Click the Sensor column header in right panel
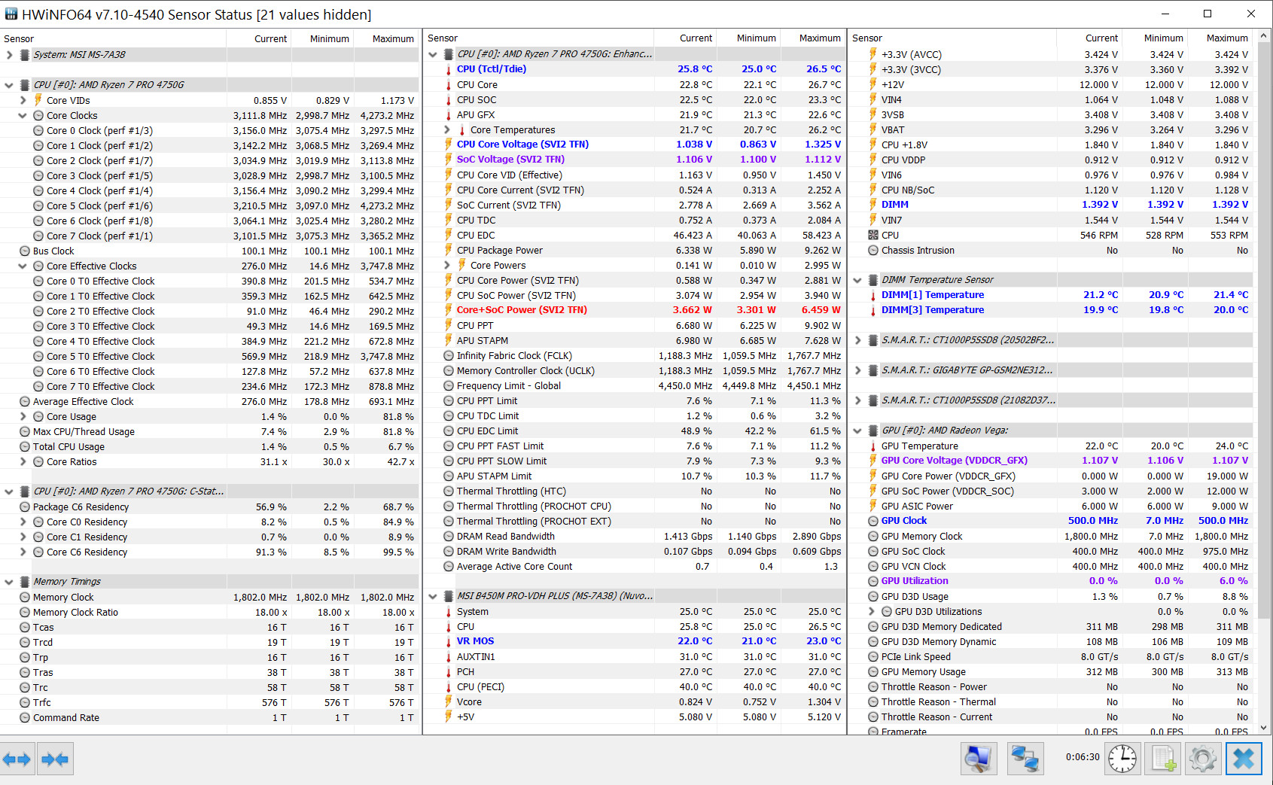This screenshot has width=1273, height=785. 952,38
